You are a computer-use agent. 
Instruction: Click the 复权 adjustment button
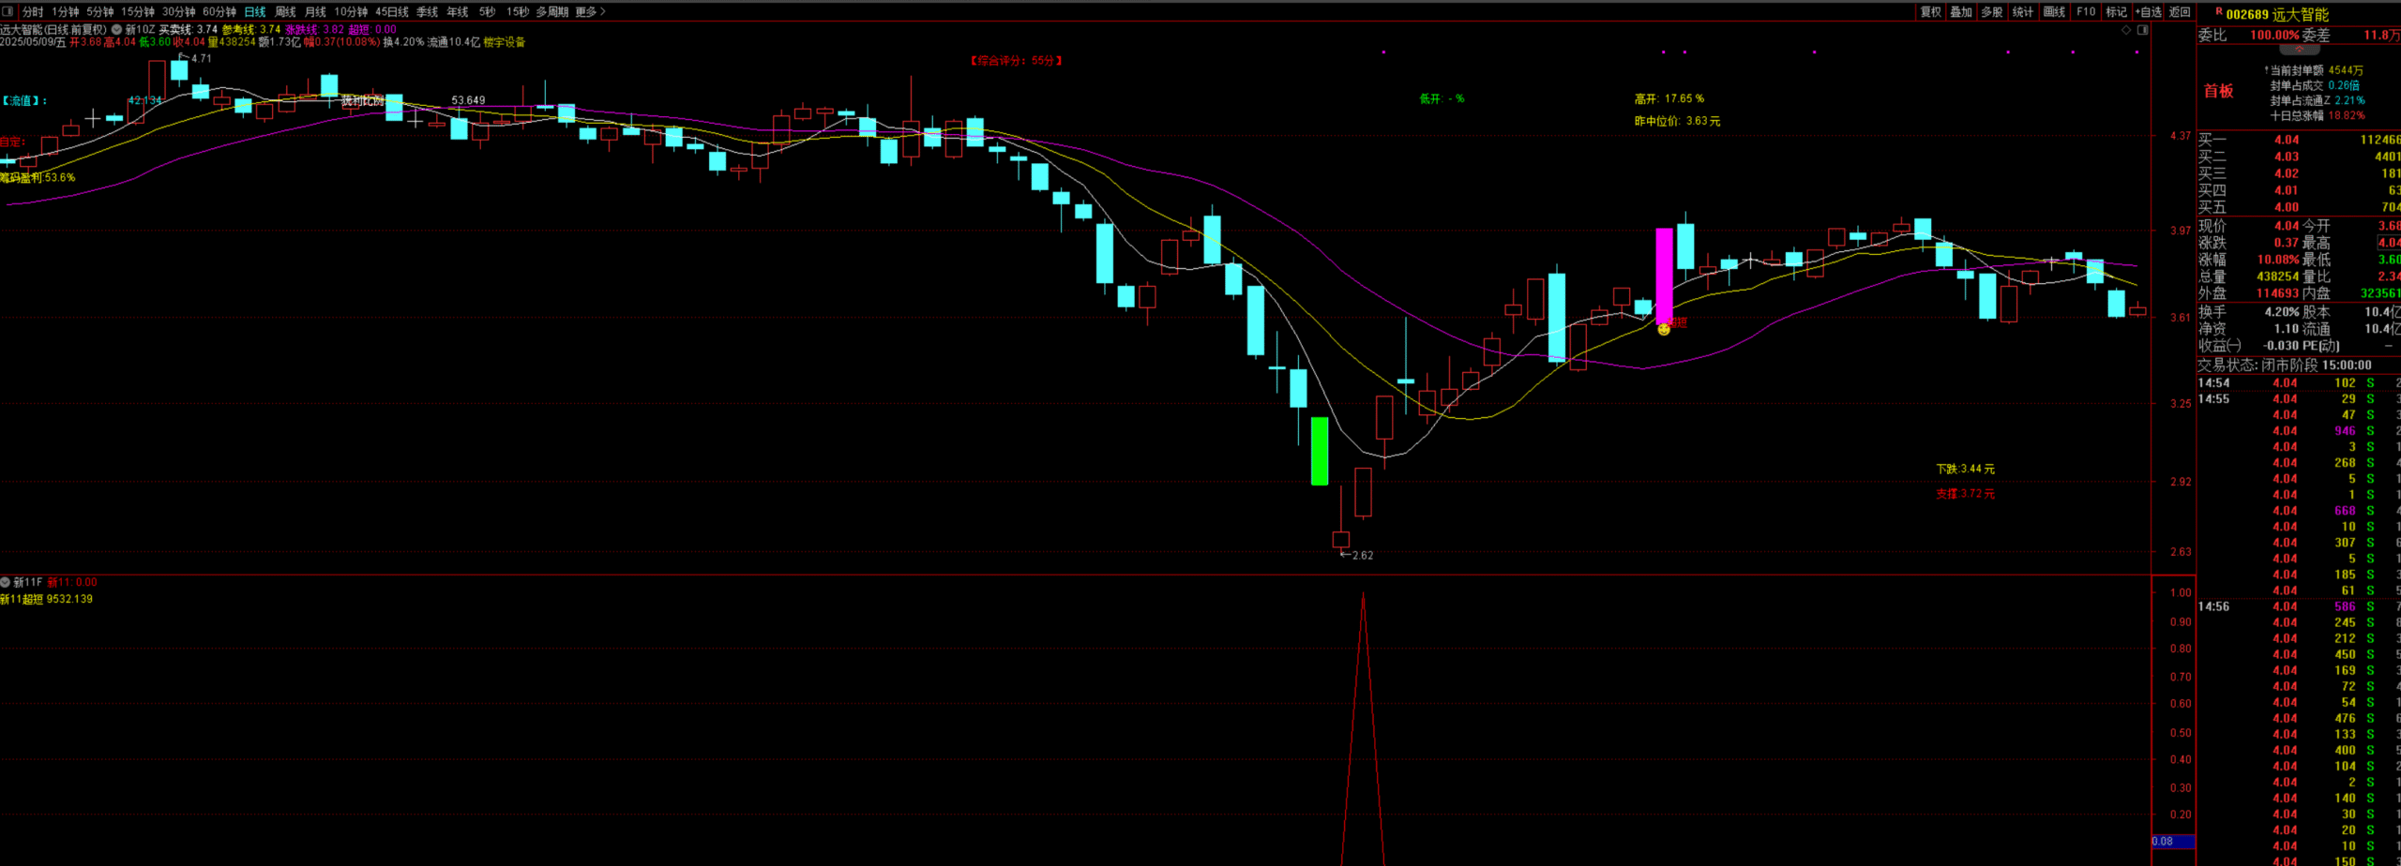pyautogui.click(x=1930, y=11)
